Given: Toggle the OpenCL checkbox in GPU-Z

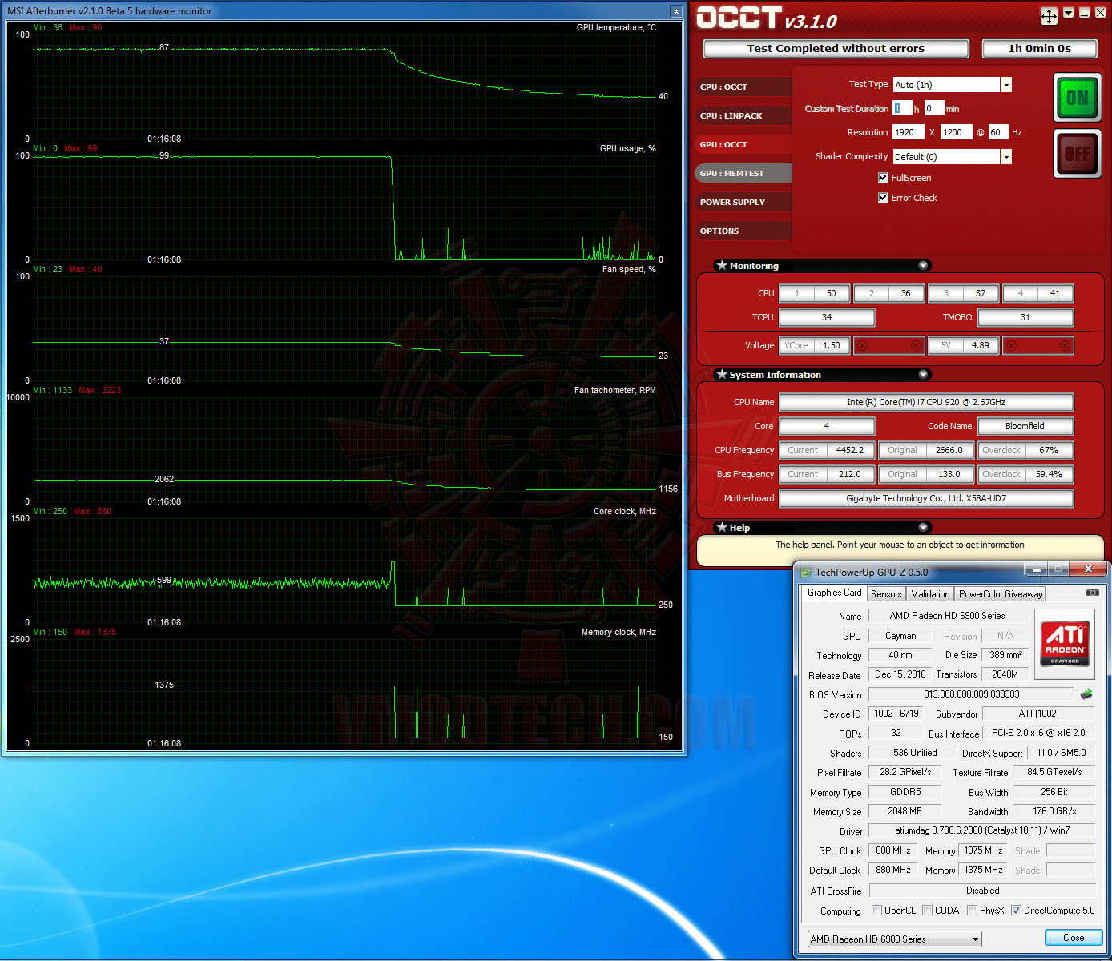Looking at the screenshot, I should coord(876,911).
